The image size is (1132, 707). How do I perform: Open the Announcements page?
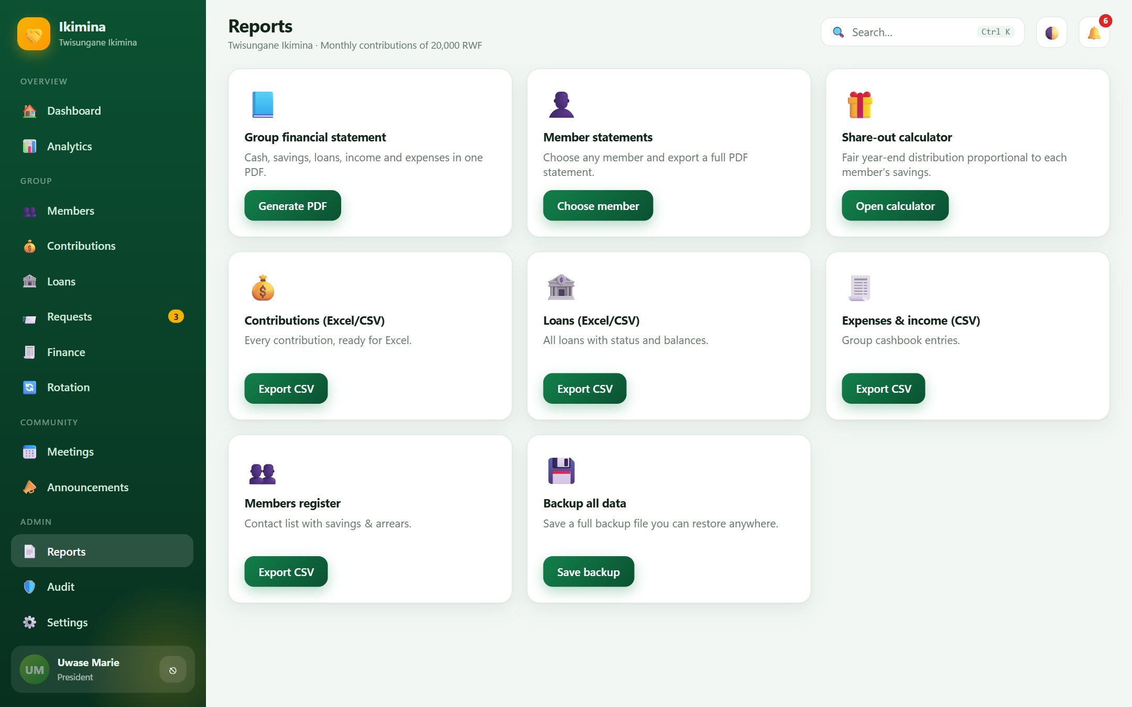click(x=102, y=488)
